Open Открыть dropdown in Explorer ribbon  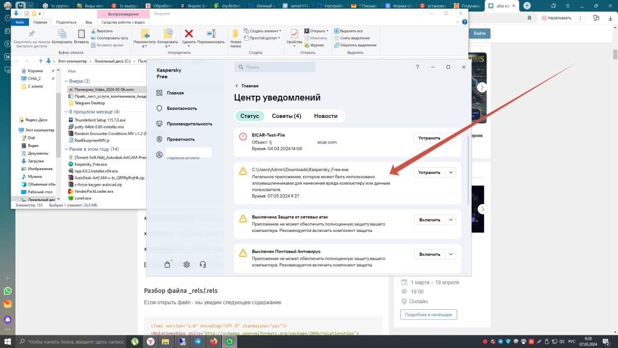(316, 31)
